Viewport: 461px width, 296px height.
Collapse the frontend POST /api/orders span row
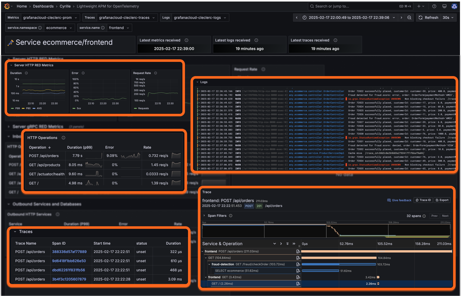tap(203, 251)
